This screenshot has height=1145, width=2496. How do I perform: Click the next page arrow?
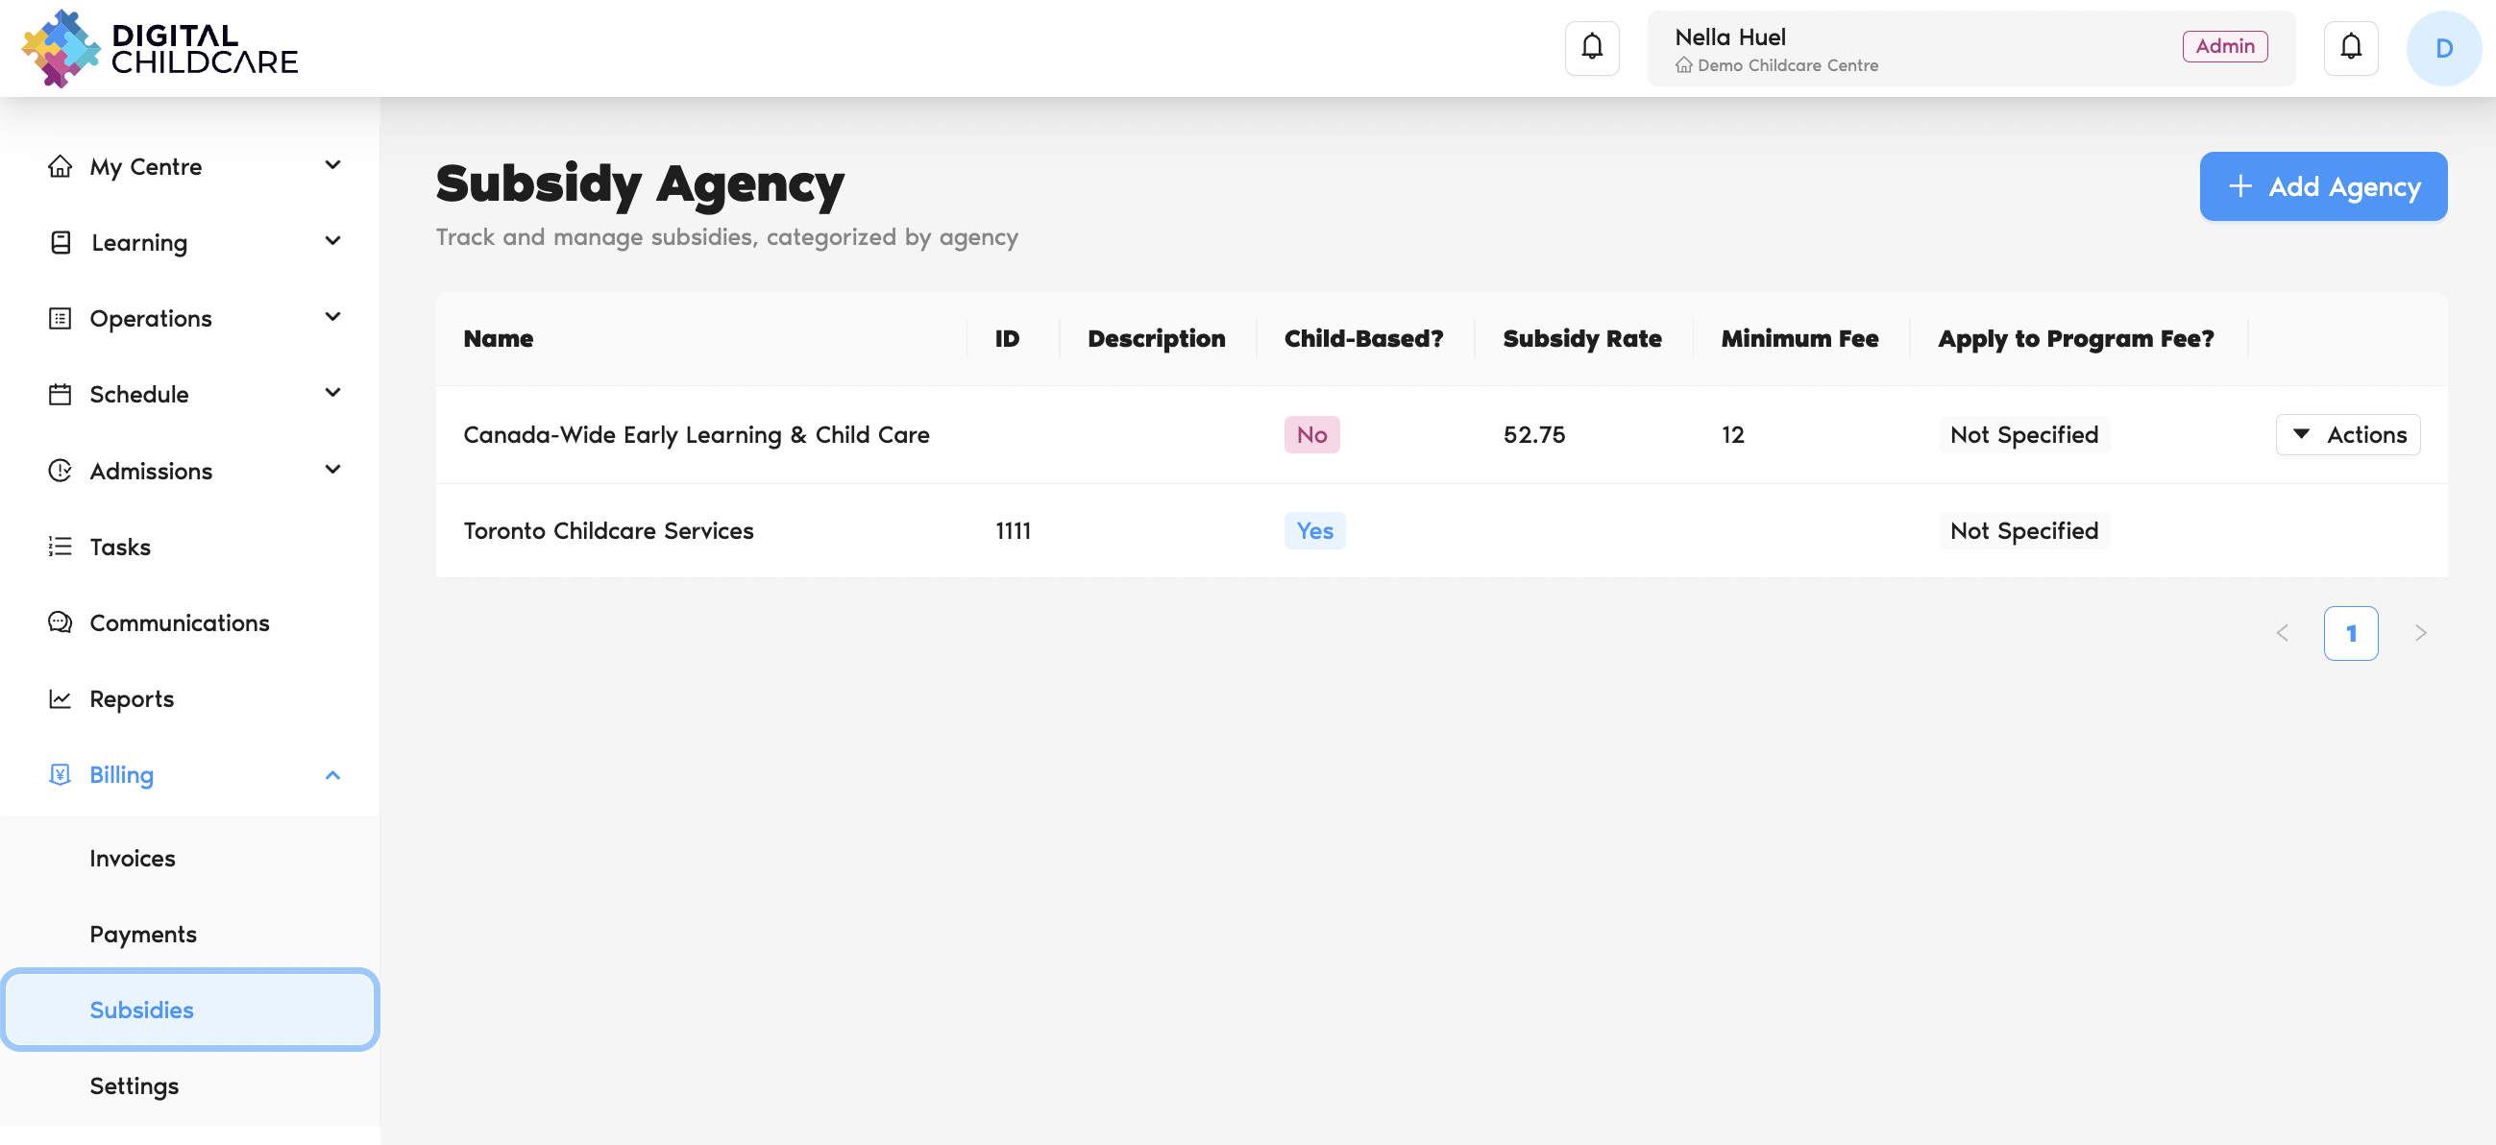2419,634
